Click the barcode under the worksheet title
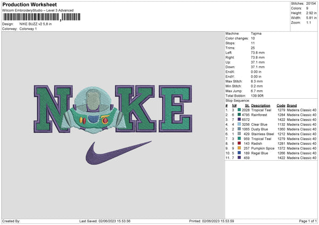319x225 pixels. click(x=41, y=17)
